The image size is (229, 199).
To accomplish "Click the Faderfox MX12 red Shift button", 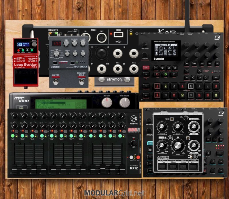I will tap(138, 157).
